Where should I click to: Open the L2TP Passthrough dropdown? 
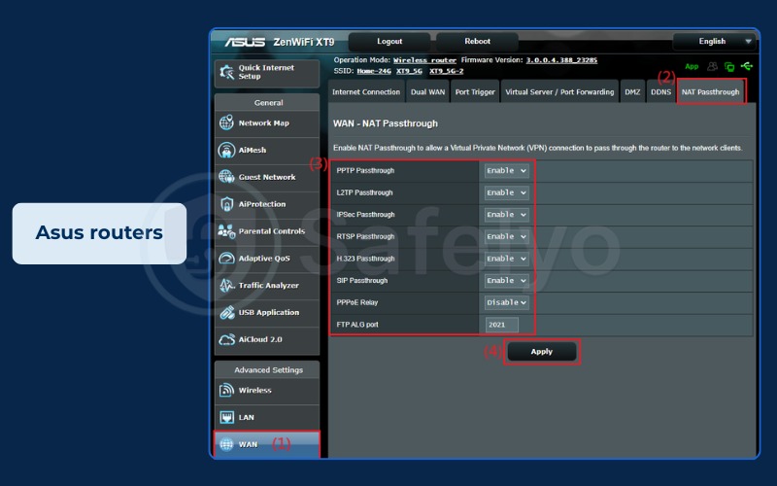506,192
